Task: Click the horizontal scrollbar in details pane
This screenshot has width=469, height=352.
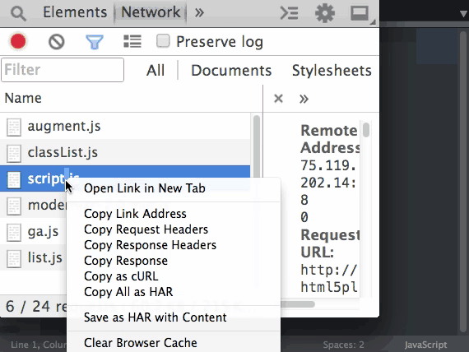Action: point(298,304)
